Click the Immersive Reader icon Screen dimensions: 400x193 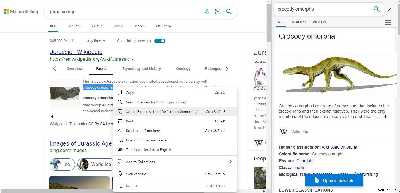click(120, 140)
